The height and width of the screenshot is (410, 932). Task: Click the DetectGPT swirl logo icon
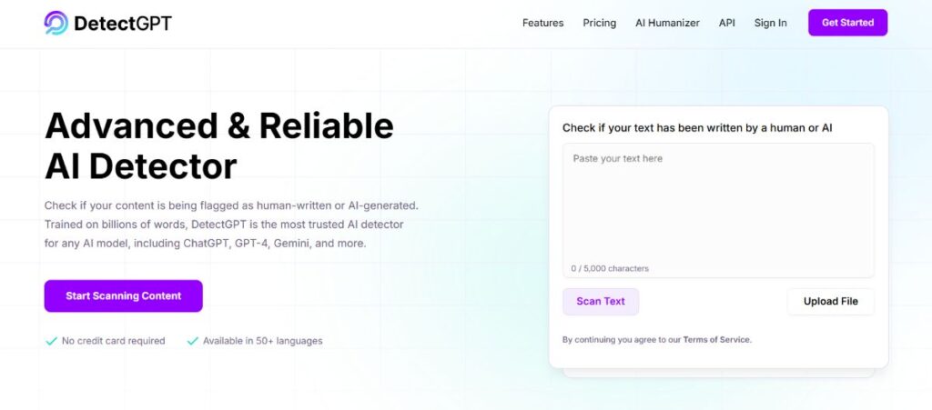56,23
